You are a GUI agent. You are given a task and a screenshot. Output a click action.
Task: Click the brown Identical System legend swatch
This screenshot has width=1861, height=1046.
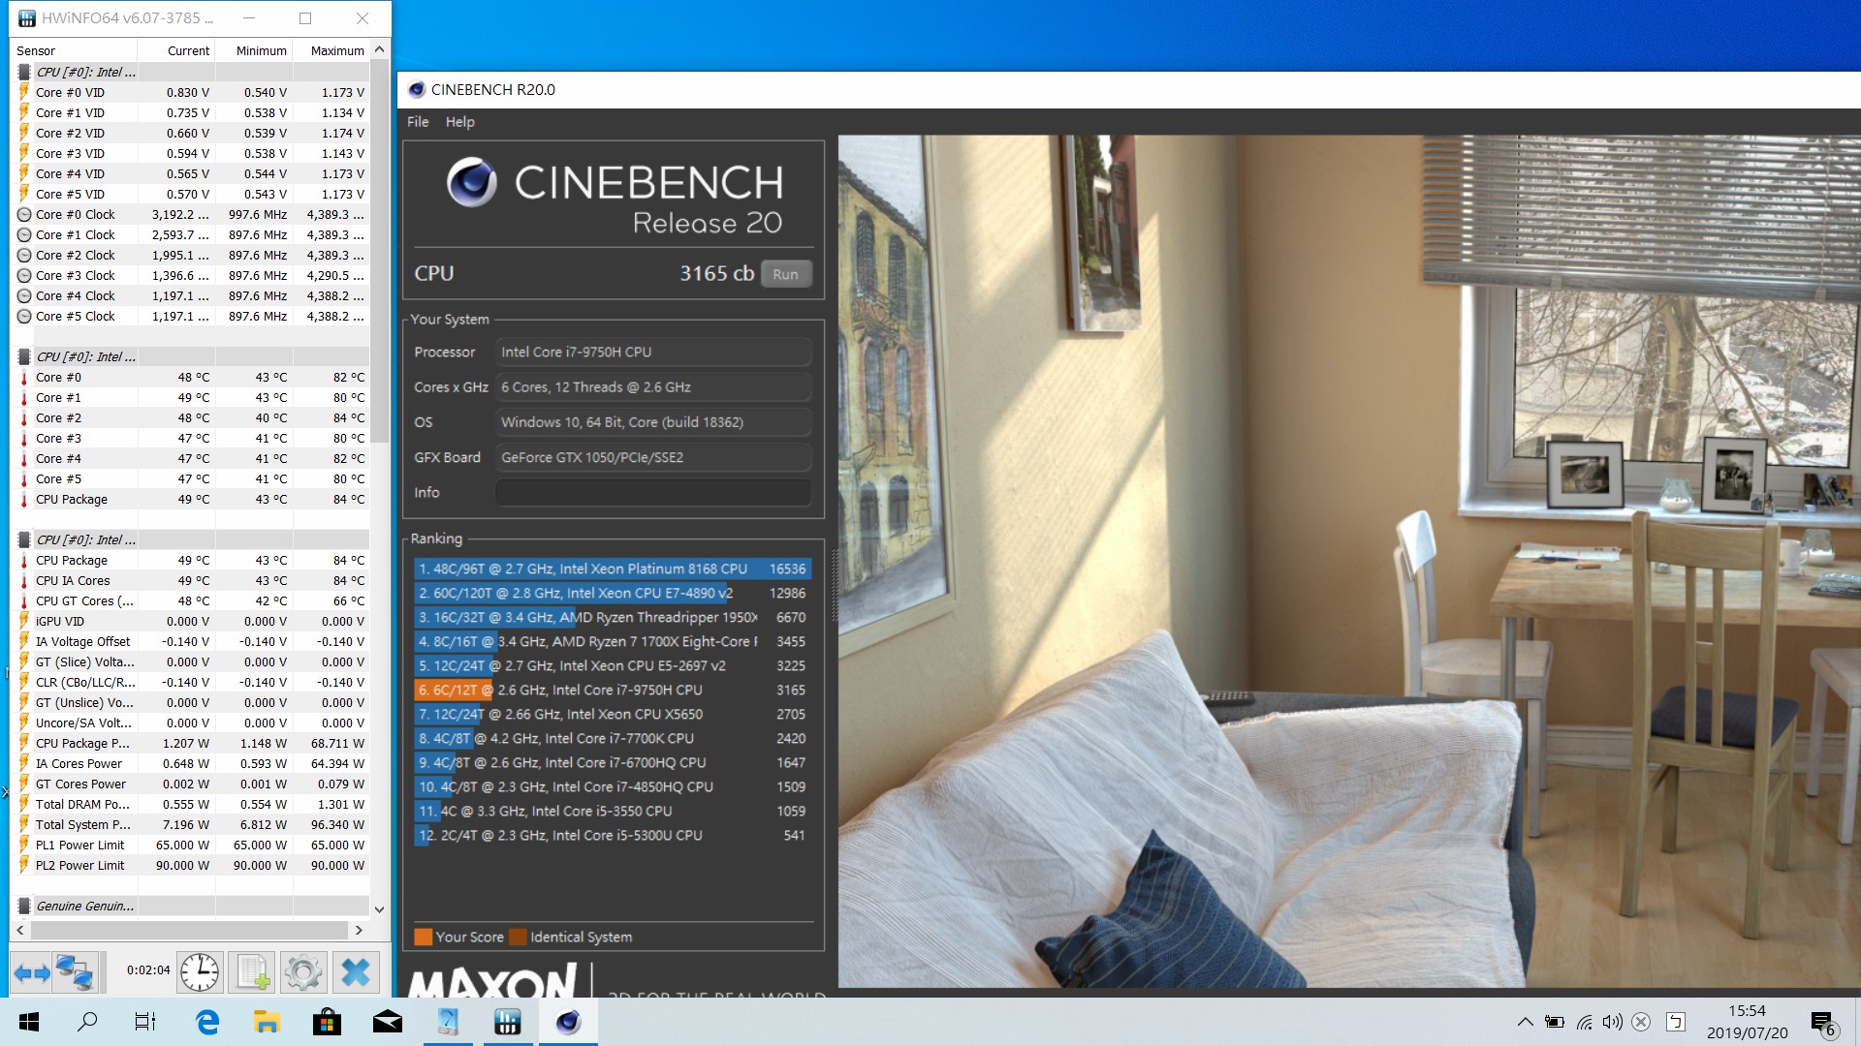tap(518, 938)
